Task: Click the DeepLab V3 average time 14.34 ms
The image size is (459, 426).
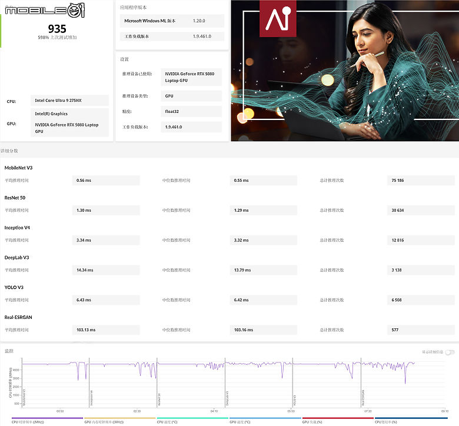Action: [106, 270]
